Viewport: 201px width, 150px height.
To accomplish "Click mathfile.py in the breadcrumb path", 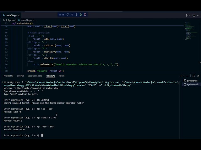I will [26, 20].
